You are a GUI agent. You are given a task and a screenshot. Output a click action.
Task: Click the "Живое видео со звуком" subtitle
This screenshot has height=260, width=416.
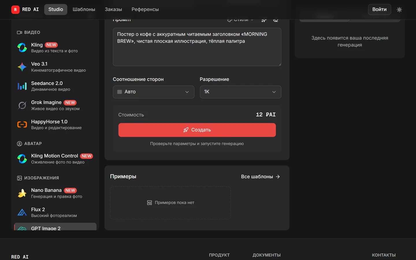click(55, 109)
